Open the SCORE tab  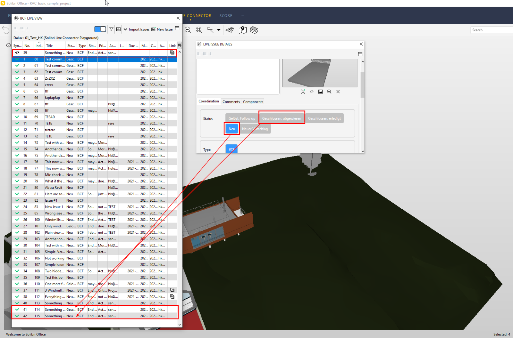(x=226, y=15)
